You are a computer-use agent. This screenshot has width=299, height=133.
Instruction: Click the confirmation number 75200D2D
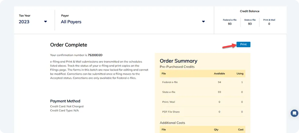coord(95,55)
